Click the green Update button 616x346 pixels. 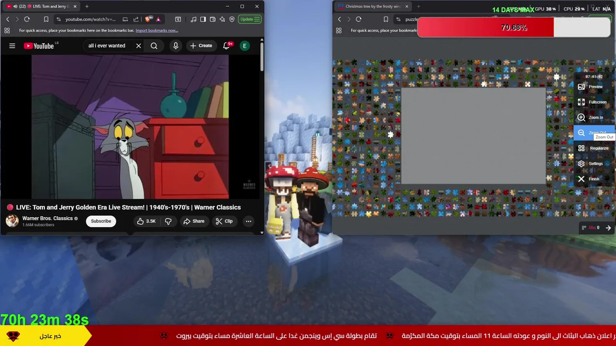click(x=250, y=19)
